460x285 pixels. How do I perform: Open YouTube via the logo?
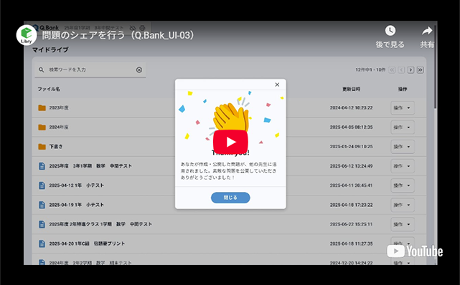coord(415,251)
